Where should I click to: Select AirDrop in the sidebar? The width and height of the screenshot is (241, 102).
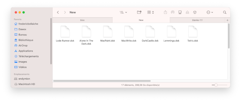(21, 45)
